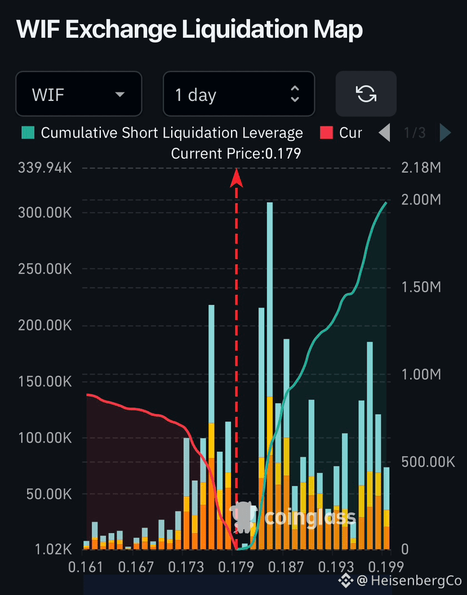Viewport: 467px width, 595px height.
Task: Click the red cumulative long curve start
Action: tap(87, 395)
